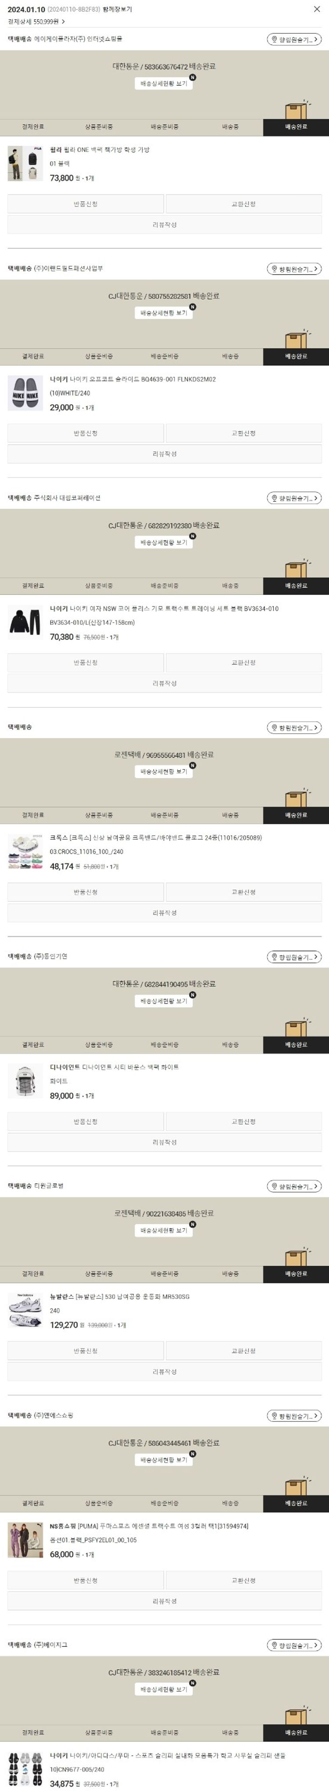
Task: Click the chevron in the pill button beside 동인기연
Action: coord(315,957)
